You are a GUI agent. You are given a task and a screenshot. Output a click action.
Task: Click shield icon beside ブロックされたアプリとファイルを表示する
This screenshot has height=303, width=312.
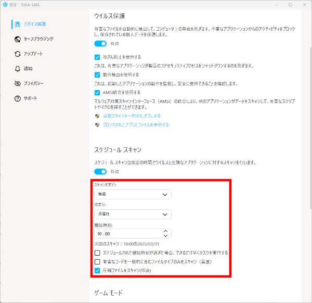97,125
